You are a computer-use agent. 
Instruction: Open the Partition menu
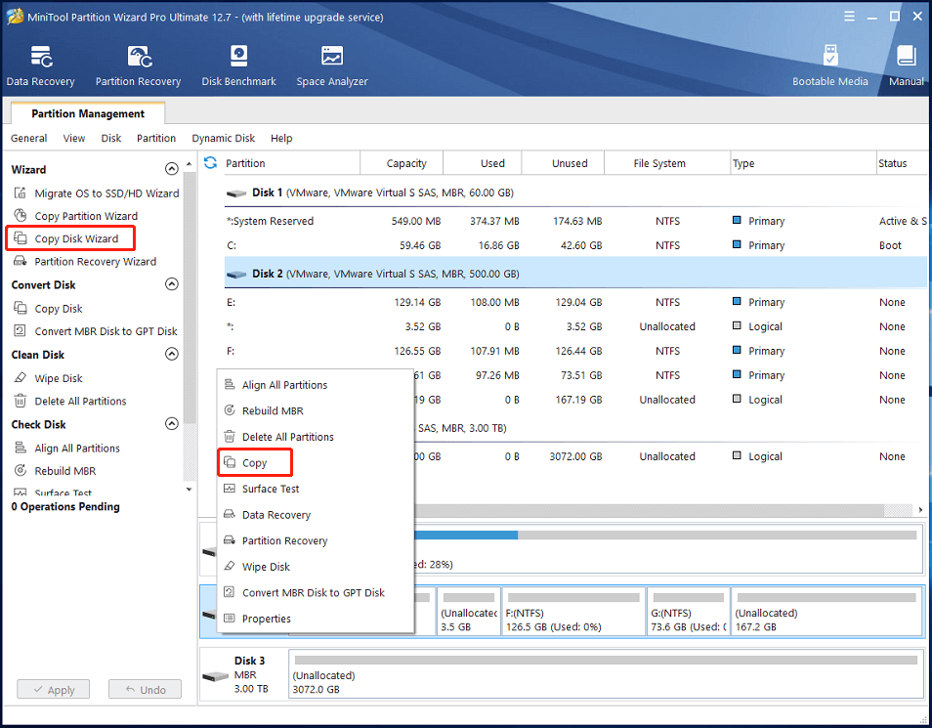[155, 138]
